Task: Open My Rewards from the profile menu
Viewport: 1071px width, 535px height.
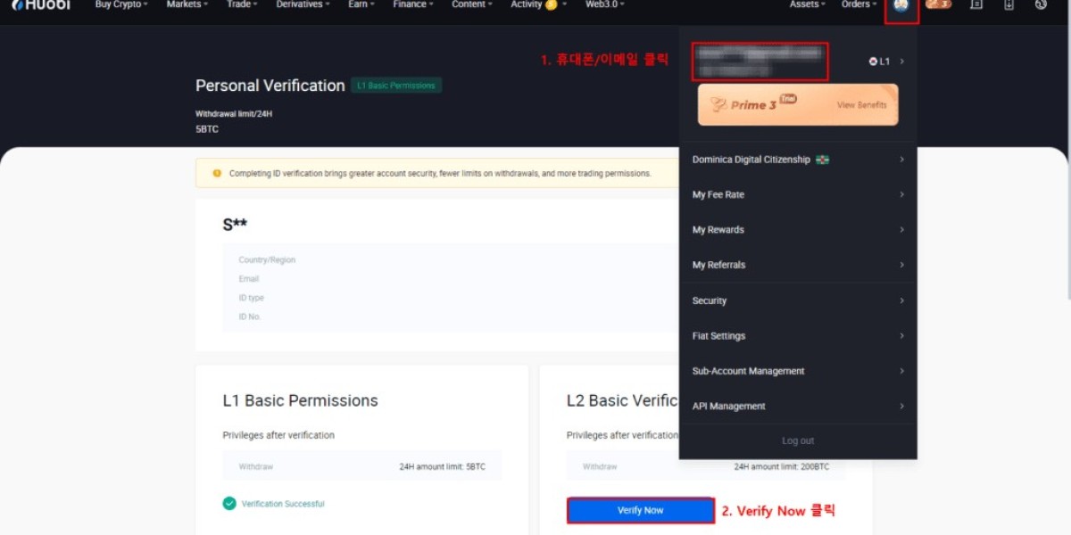Action: (x=798, y=230)
